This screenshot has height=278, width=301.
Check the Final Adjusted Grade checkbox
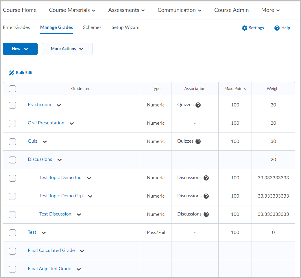(12, 269)
